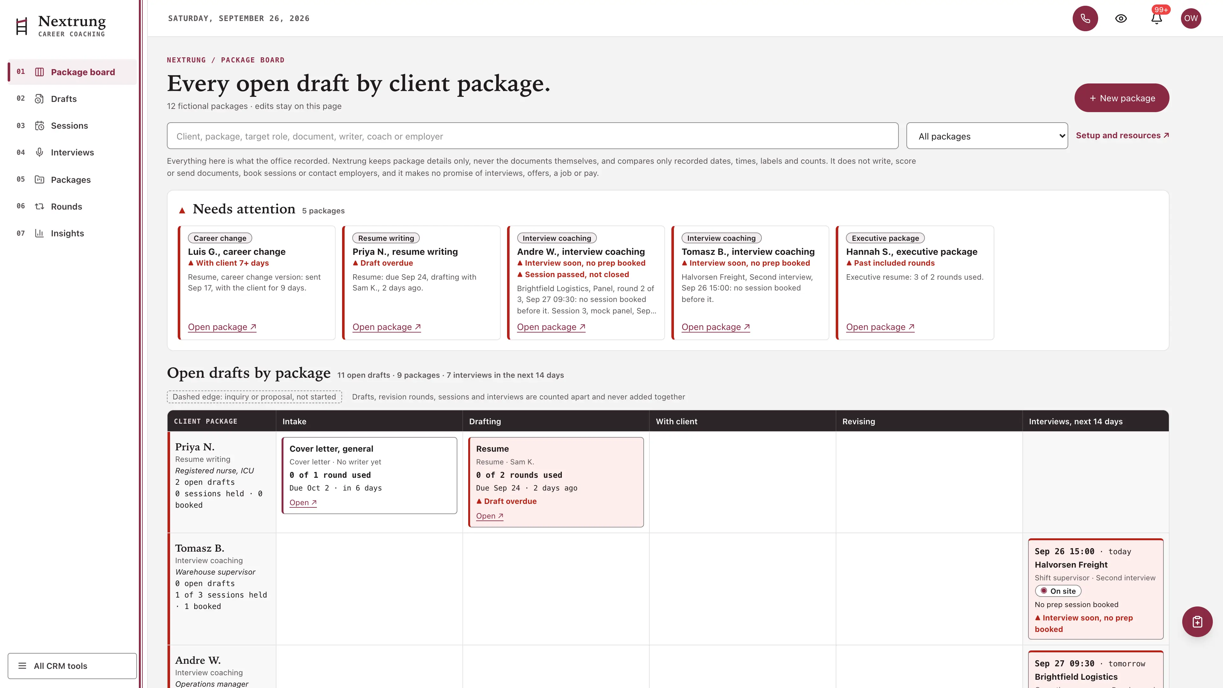
Task: Click the Nextrung ladder logo
Action: [22, 26]
